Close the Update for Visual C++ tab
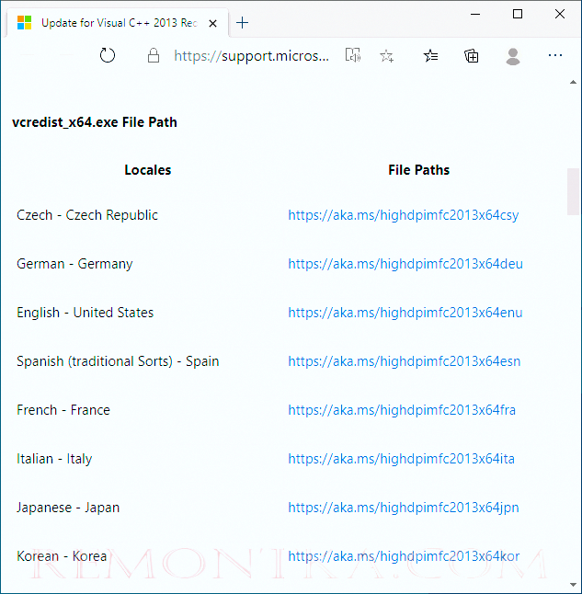Screen dimensions: 582x594 (214, 23)
